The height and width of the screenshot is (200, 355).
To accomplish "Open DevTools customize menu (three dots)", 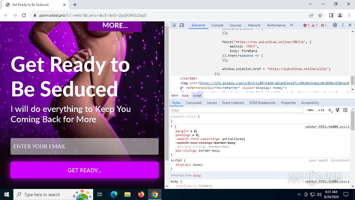I will [x=343, y=25].
